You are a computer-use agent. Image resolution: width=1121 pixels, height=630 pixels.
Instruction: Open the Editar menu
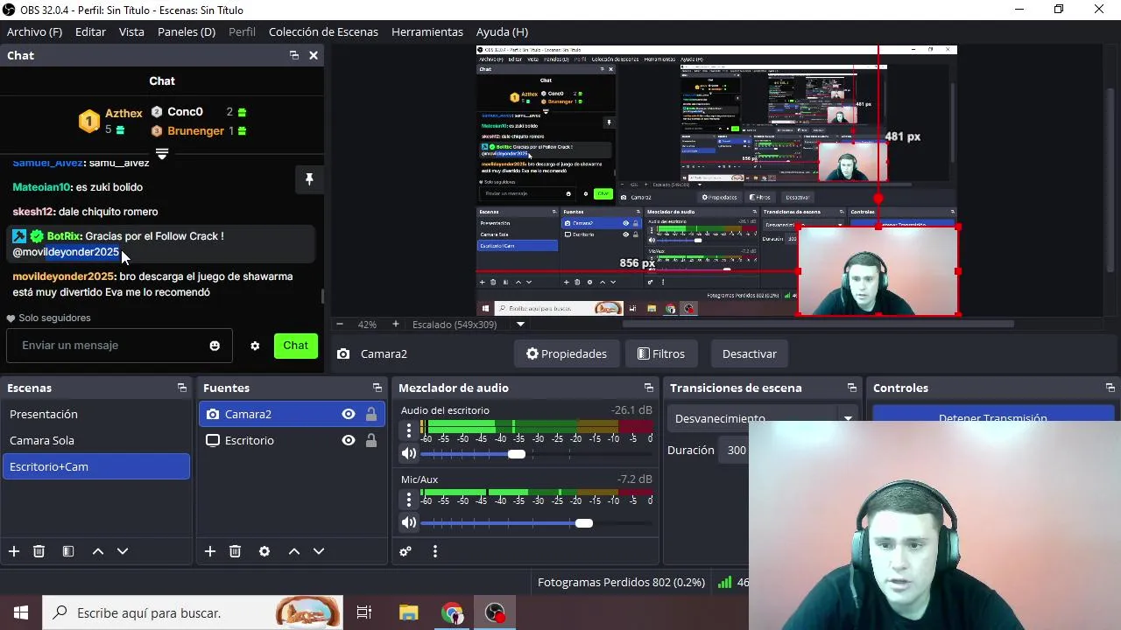coord(90,31)
